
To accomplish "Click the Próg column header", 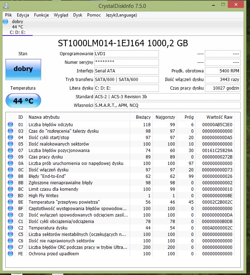I will click(x=187, y=117).
